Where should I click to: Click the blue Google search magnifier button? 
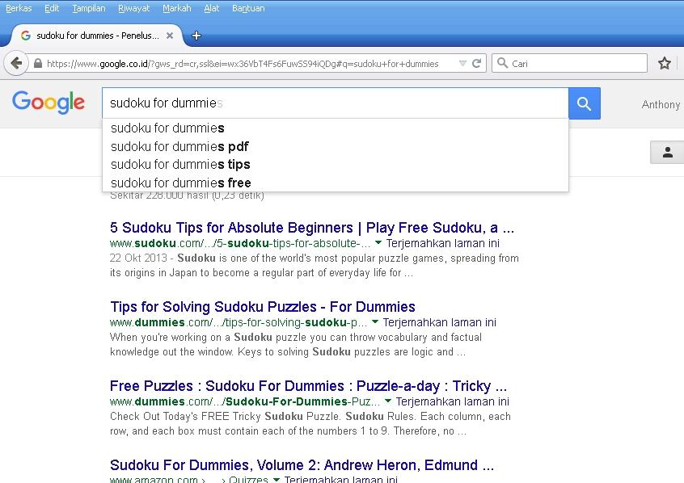[584, 103]
